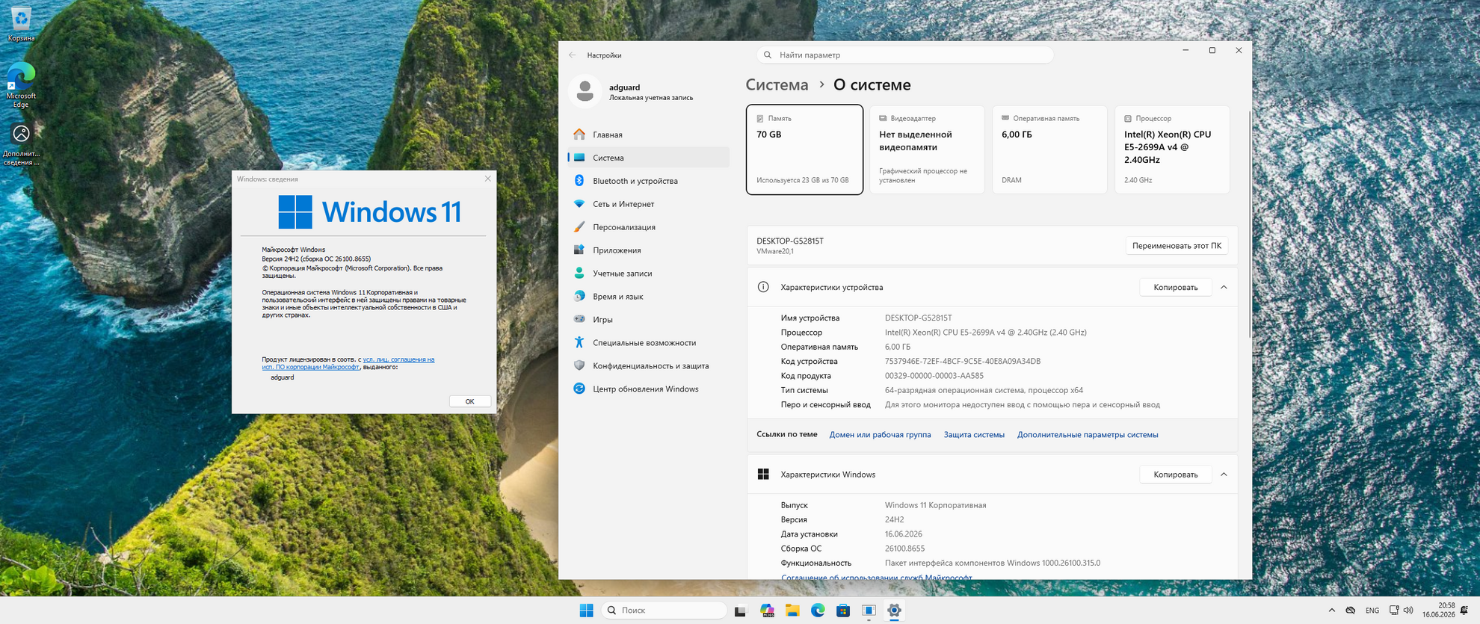Click Переименовать этот ПК button
The image size is (1480, 624).
click(1177, 246)
